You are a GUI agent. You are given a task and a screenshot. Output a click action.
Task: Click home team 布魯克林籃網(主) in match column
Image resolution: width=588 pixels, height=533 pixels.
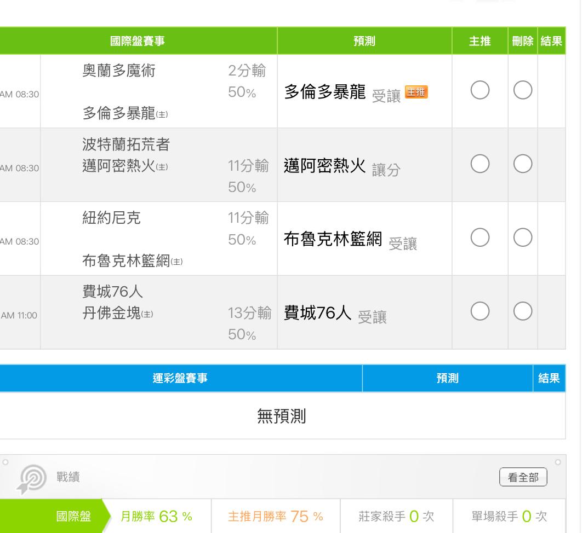pyautogui.click(x=133, y=260)
